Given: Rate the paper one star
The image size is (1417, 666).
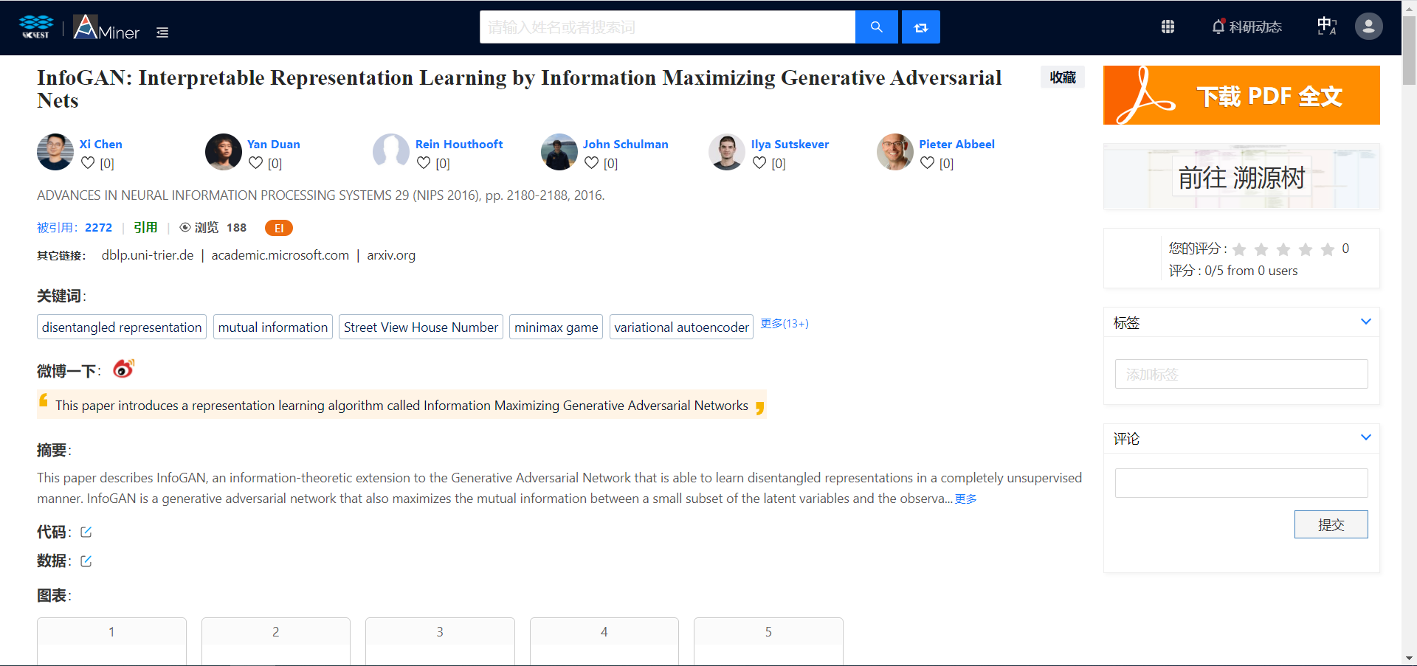Looking at the screenshot, I should click(x=1239, y=249).
